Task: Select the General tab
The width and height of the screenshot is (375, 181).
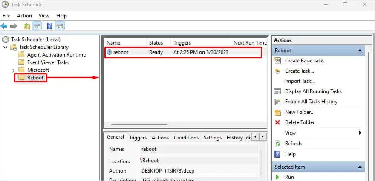Action: (115, 137)
